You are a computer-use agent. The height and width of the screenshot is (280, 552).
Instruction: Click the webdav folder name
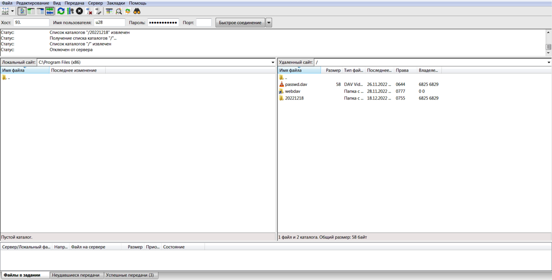[x=293, y=91]
